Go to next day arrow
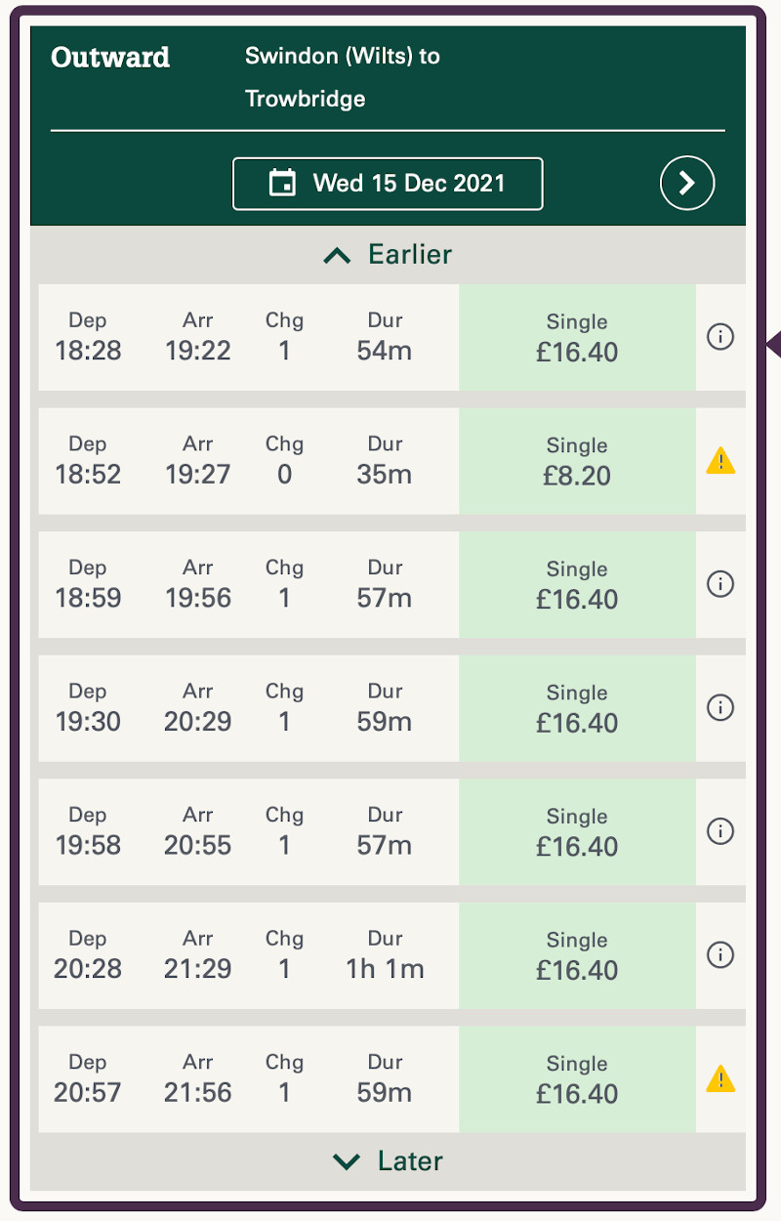 687,183
